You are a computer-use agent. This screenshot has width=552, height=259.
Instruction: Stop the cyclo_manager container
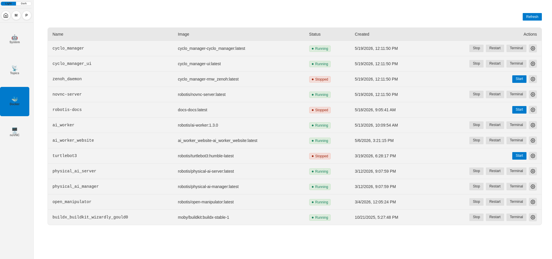pyautogui.click(x=476, y=48)
